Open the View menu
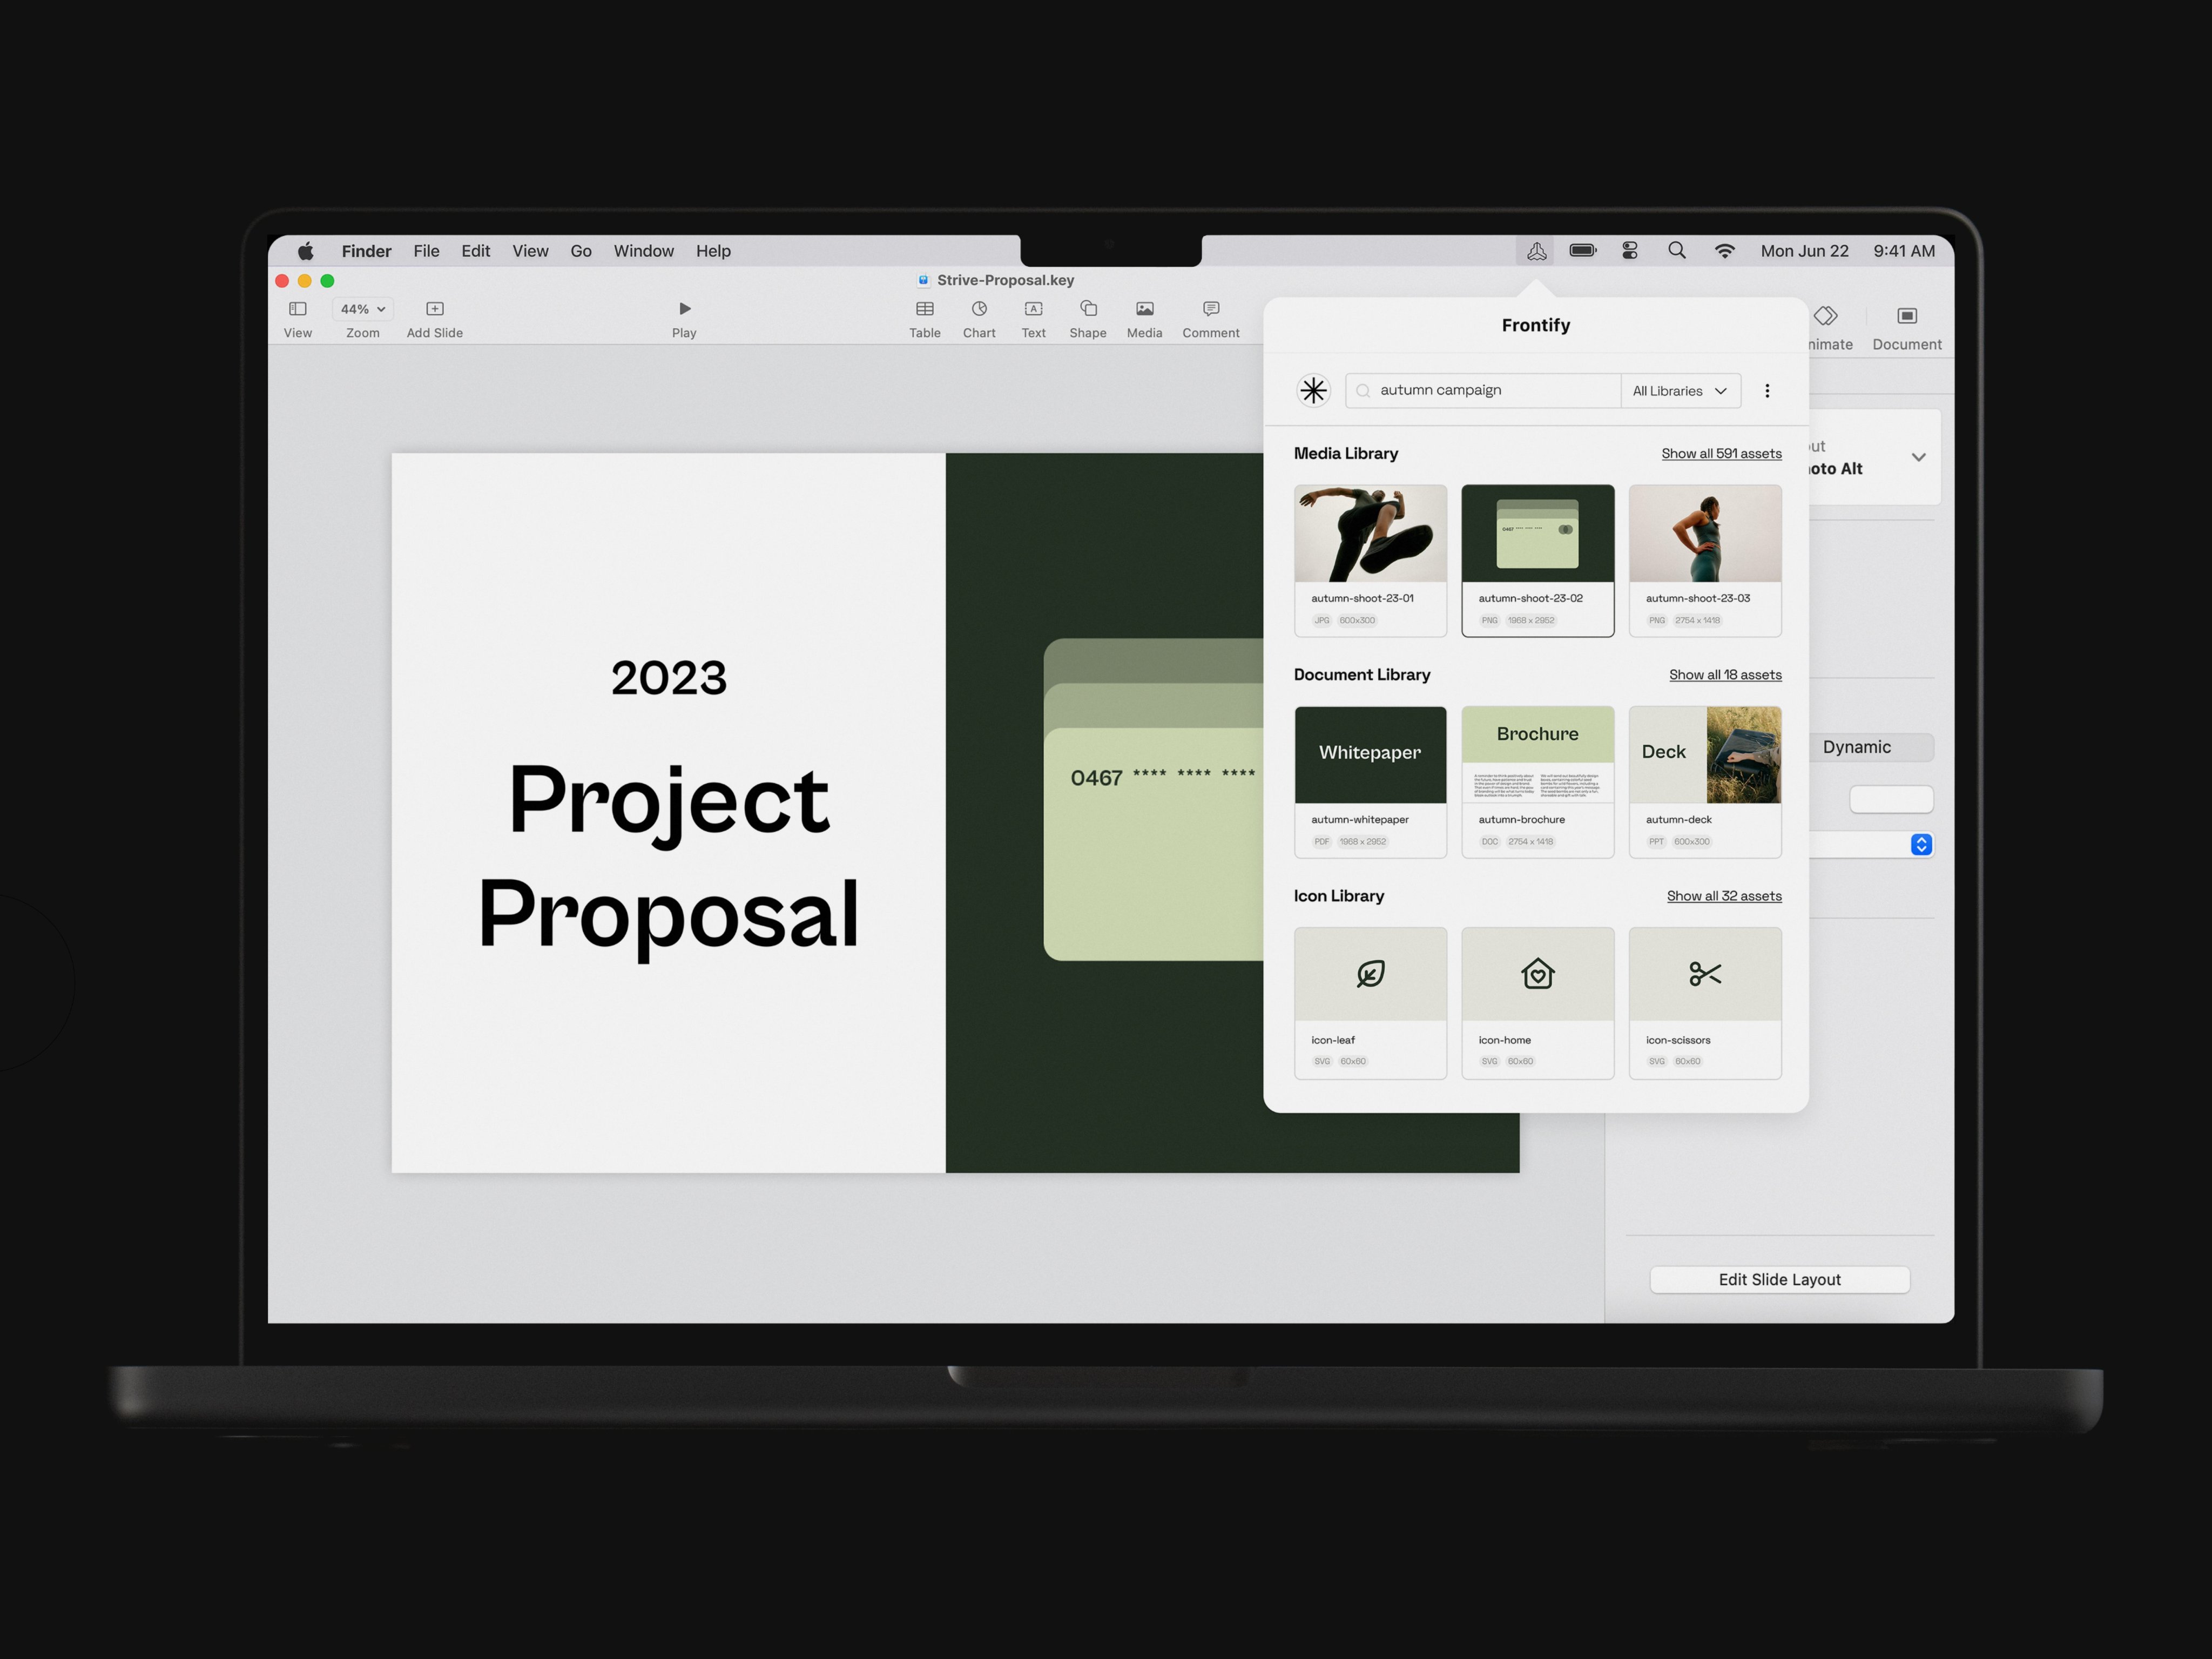The image size is (2212, 1659). (531, 251)
